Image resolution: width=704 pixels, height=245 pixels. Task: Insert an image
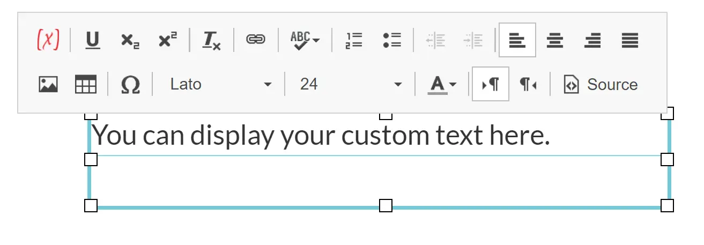(x=48, y=85)
